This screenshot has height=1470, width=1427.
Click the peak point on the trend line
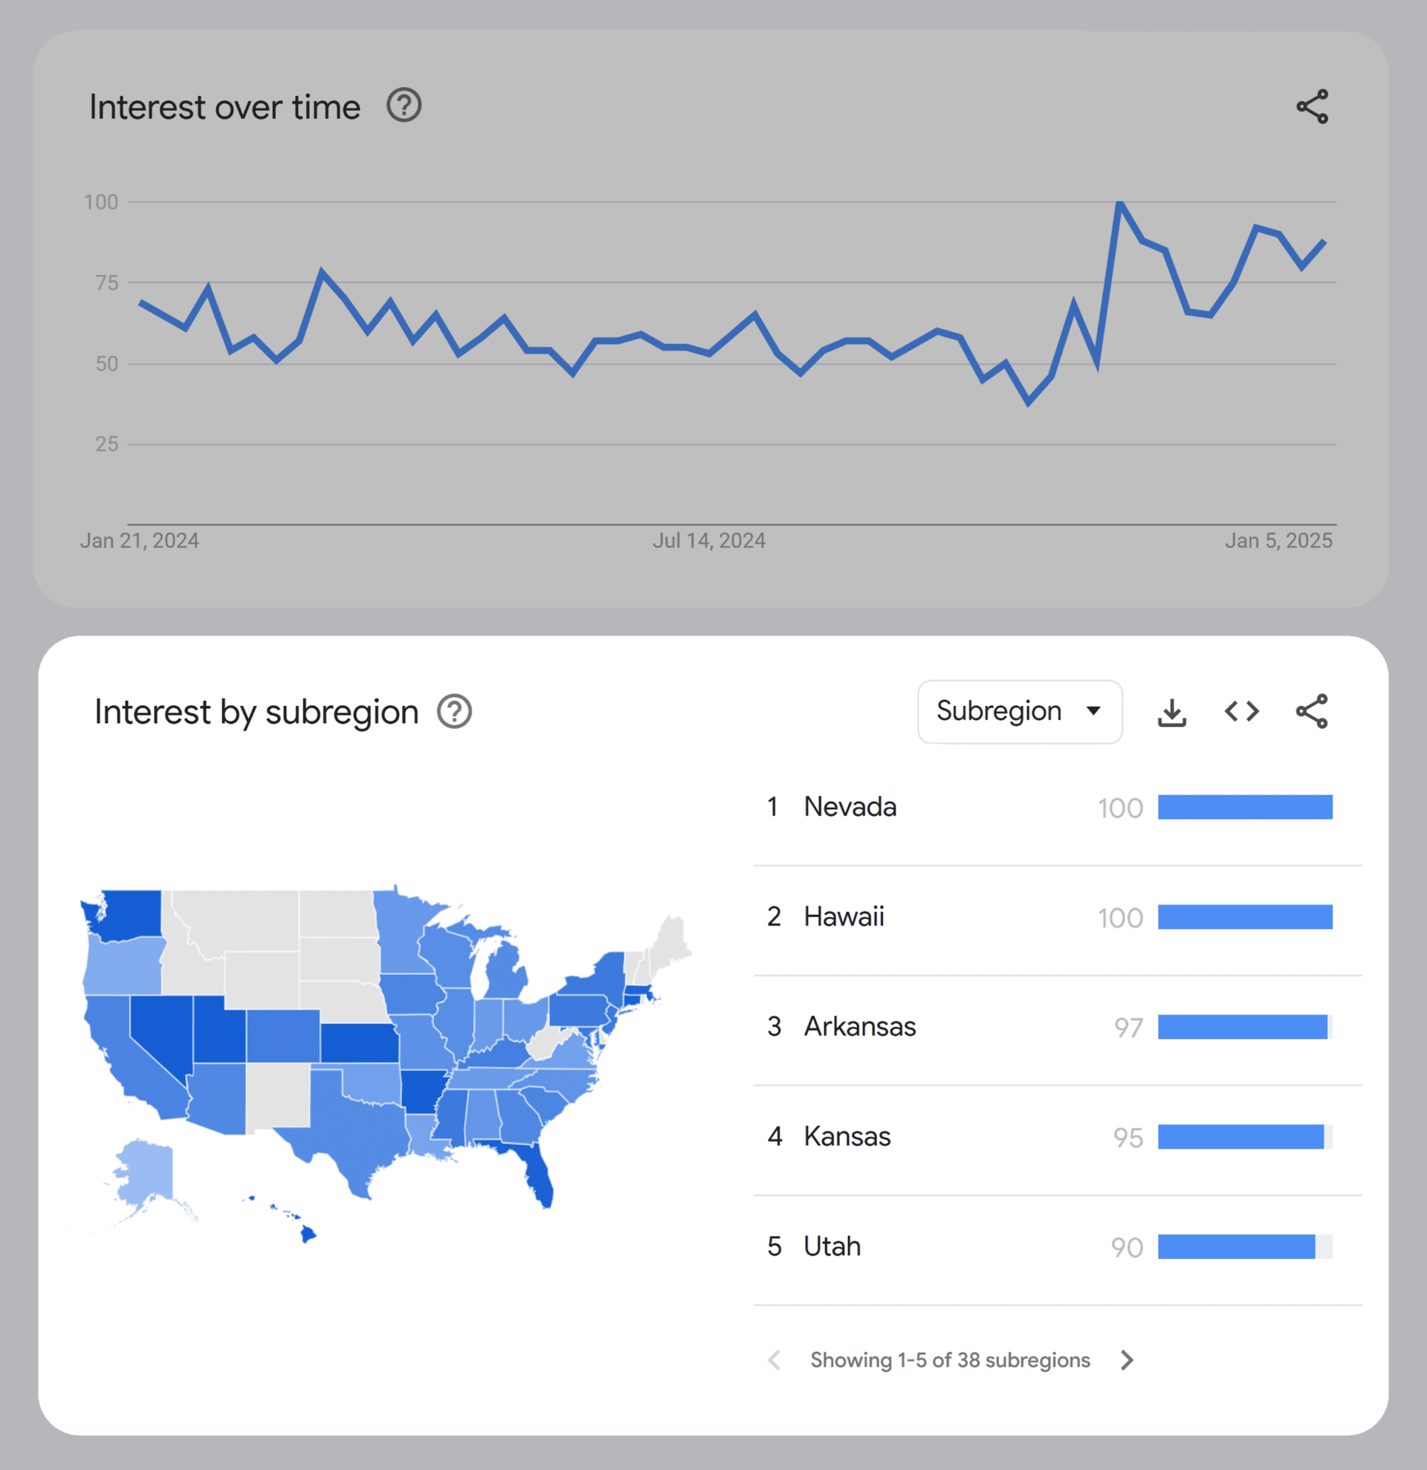[1119, 202]
